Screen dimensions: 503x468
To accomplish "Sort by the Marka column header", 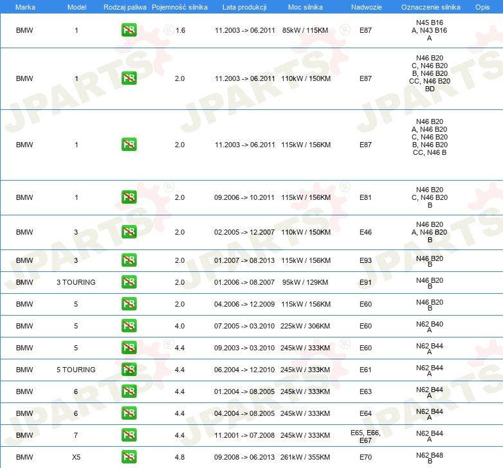I will [x=24, y=6].
